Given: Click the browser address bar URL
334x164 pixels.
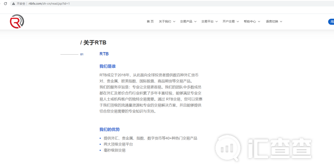Looking at the screenshot, I should pyautogui.click(x=49, y=4).
